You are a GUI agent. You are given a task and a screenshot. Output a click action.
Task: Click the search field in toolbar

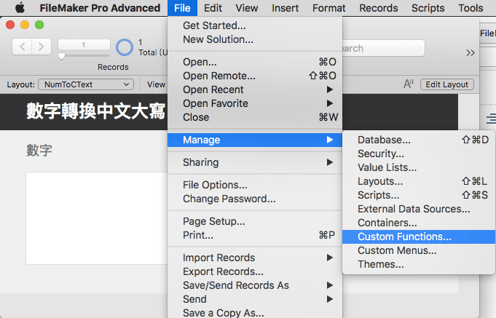pos(382,48)
